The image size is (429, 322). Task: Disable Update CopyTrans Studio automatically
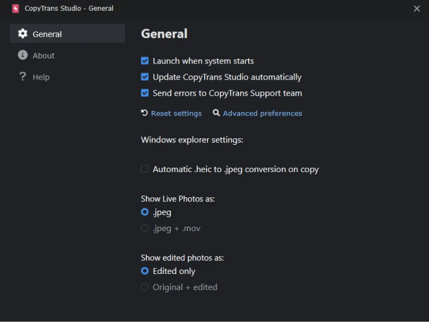tap(145, 77)
